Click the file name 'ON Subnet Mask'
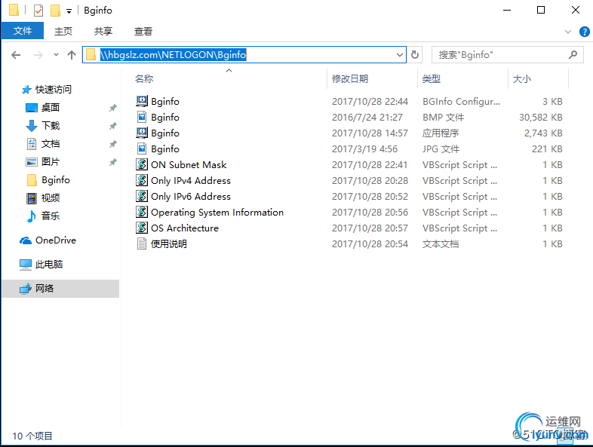This screenshot has width=593, height=447. click(x=189, y=165)
